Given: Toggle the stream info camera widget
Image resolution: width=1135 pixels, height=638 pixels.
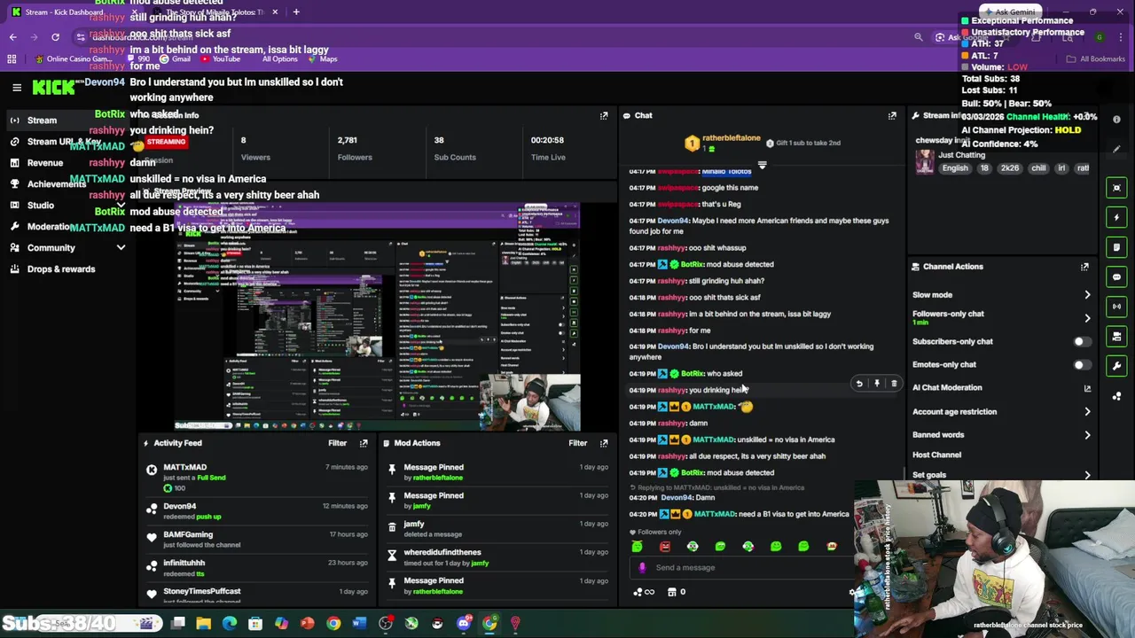Looking at the screenshot, I should point(1117,337).
